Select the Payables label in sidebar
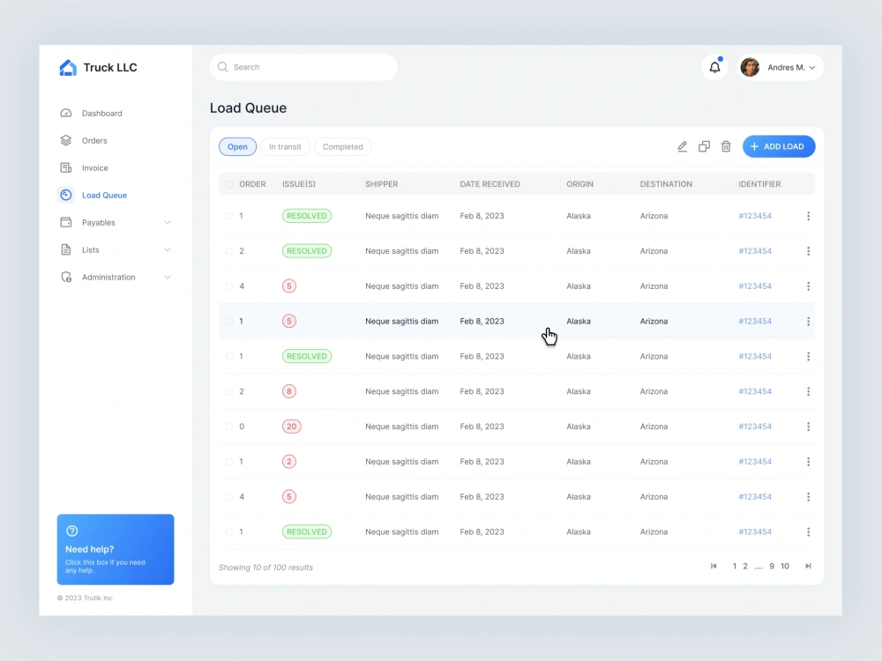The width and height of the screenshot is (882, 661). tap(99, 223)
